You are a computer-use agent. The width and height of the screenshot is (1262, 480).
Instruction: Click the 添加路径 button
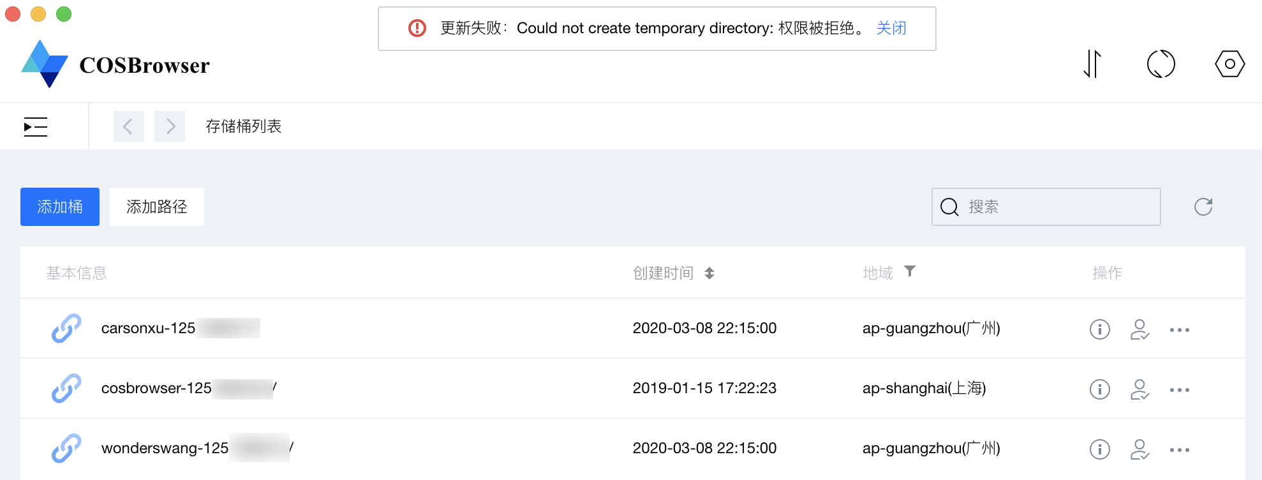(x=157, y=207)
